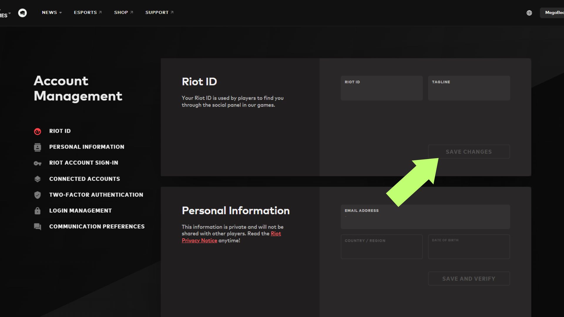Click the Riot ID sidebar icon
The image size is (564, 317).
point(38,131)
